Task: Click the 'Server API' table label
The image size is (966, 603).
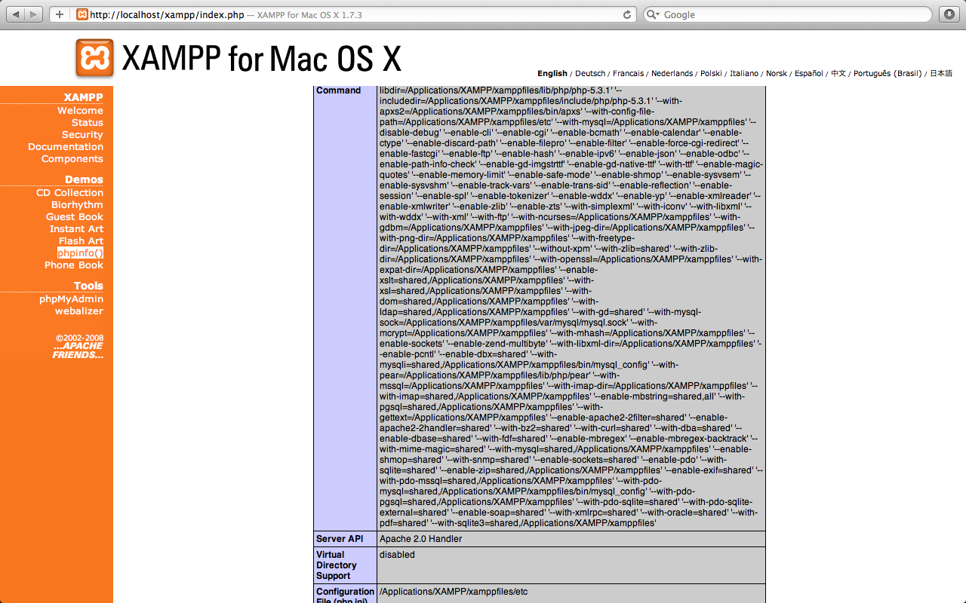Action: (x=339, y=539)
